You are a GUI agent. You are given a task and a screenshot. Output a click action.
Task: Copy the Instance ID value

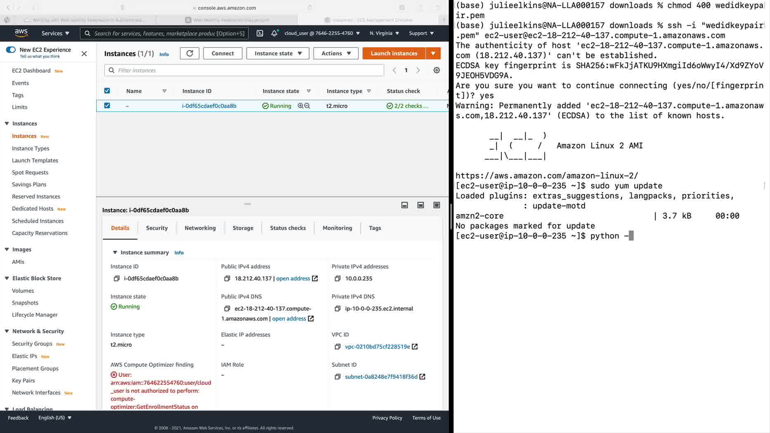click(116, 278)
